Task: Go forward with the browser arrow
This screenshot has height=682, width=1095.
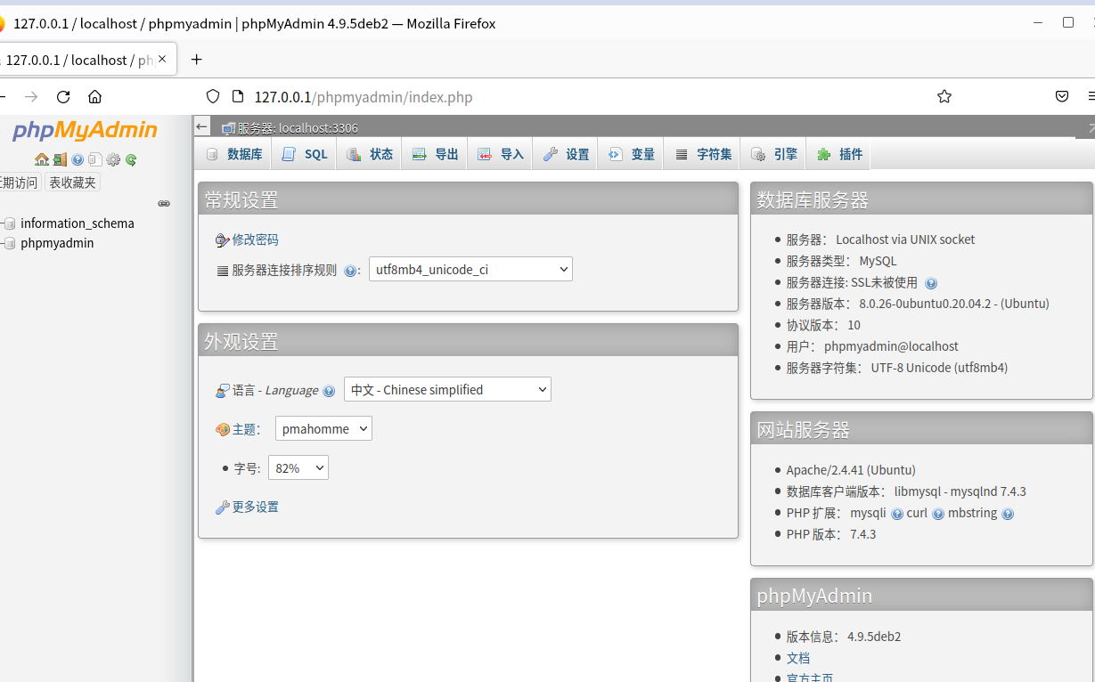Action: click(31, 97)
